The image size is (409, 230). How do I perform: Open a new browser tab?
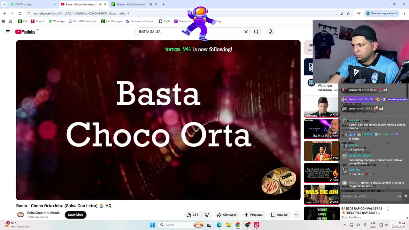pyautogui.click(x=164, y=4)
